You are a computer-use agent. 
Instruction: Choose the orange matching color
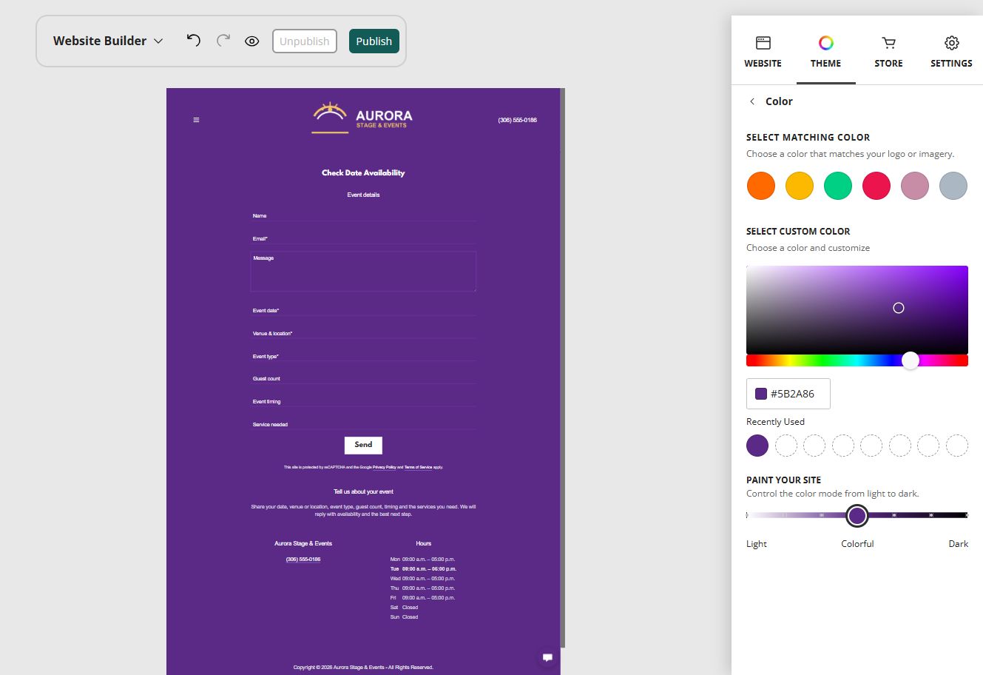[x=761, y=186]
